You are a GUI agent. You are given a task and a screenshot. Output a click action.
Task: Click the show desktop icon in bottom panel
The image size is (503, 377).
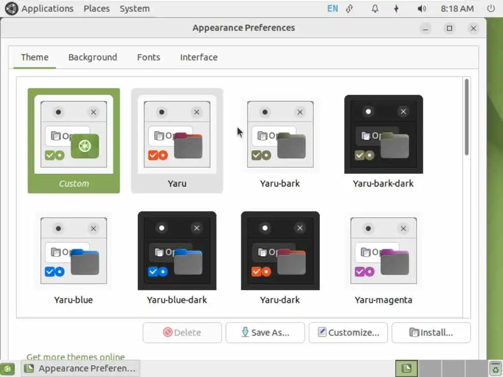click(7, 368)
